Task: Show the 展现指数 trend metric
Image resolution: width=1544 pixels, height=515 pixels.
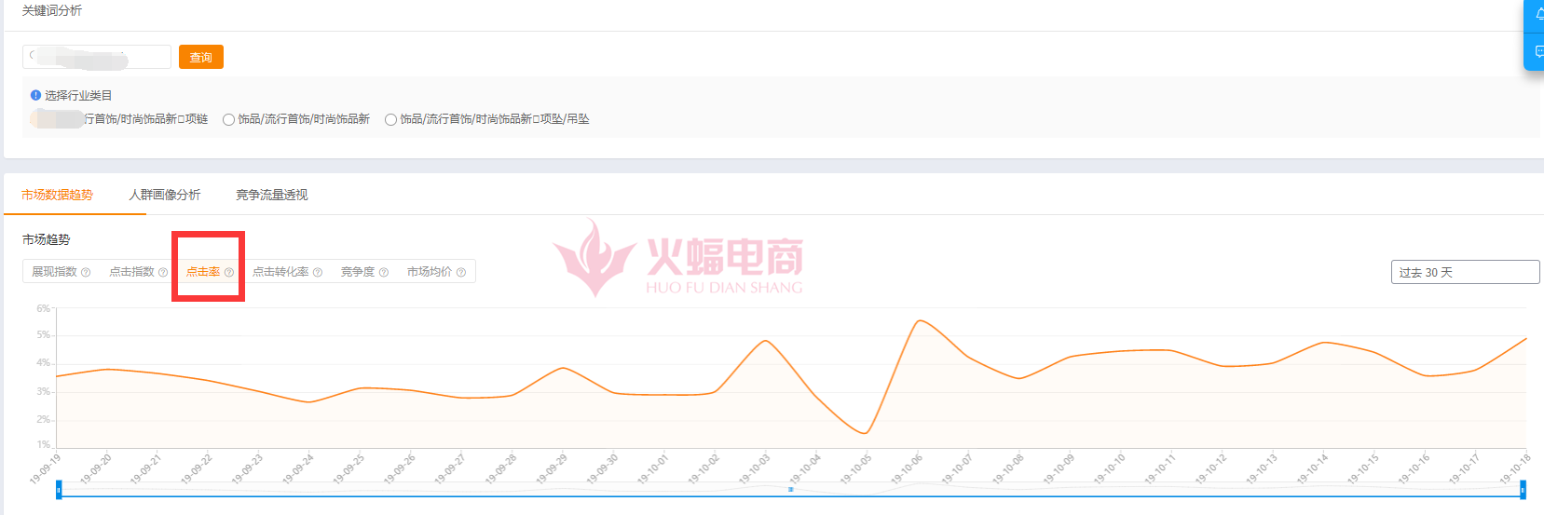Action: (x=54, y=272)
